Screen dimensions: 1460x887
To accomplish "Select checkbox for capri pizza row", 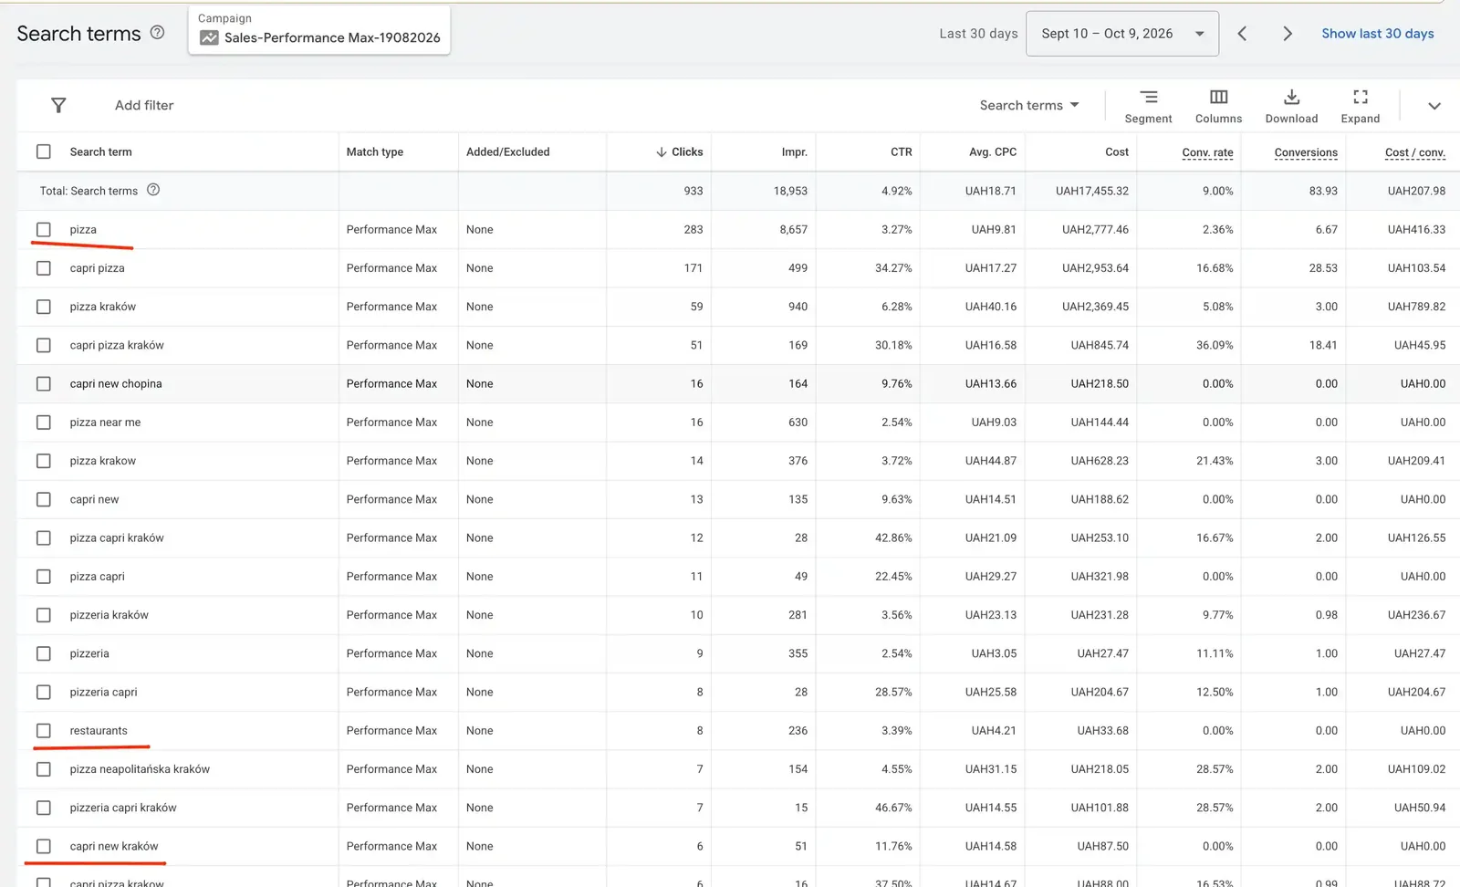I will click(x=44, y=268).
